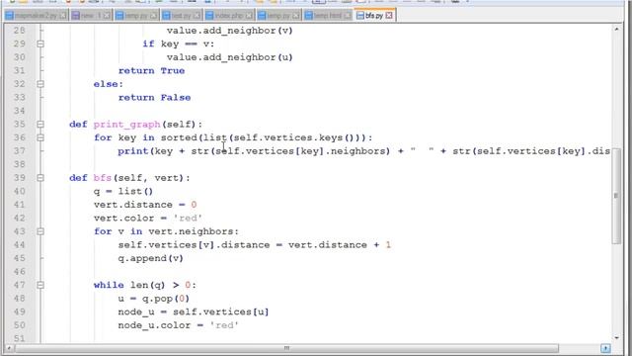Click 'for v in vert.neighbors:' line
The image size is (632, 356).
pos(166,231)
